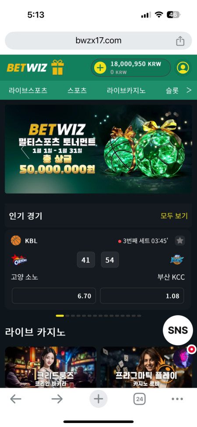Select the second carousel page dot

click(x=68, y=316)
